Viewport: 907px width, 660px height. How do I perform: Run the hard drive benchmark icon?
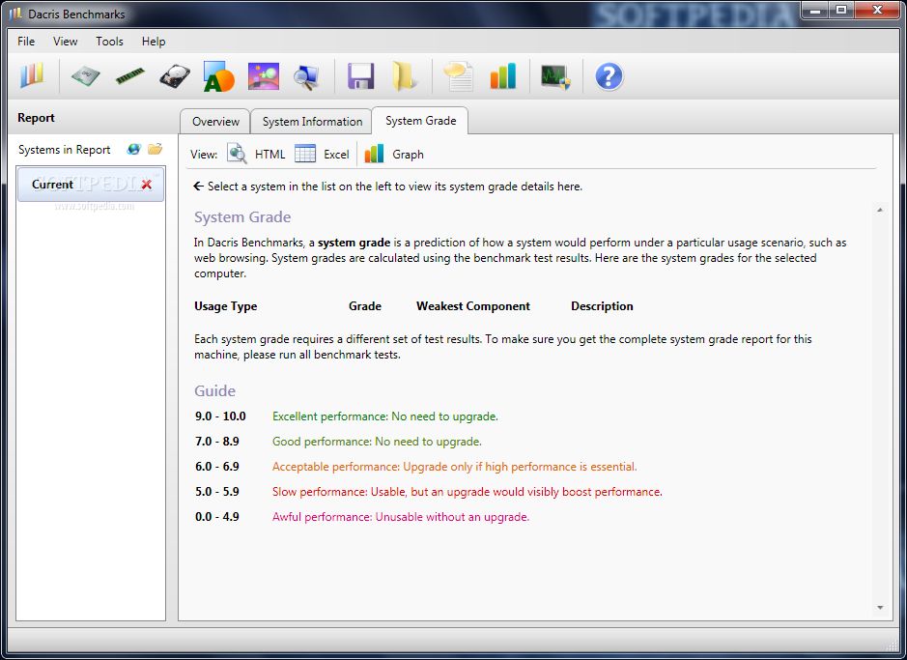pyautogui.click(x=175, y=76)
